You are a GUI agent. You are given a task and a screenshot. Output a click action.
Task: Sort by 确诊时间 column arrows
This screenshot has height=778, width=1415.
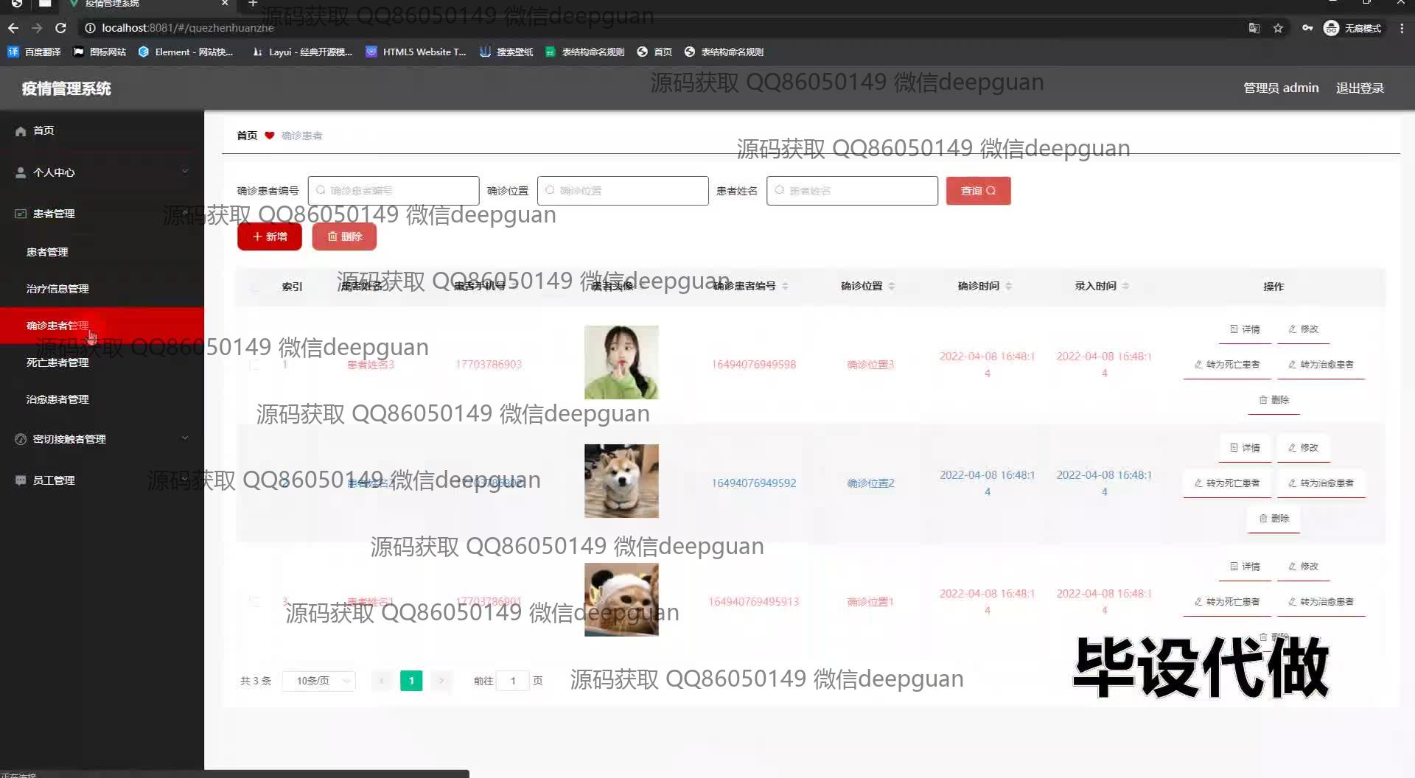[1008, 286]
